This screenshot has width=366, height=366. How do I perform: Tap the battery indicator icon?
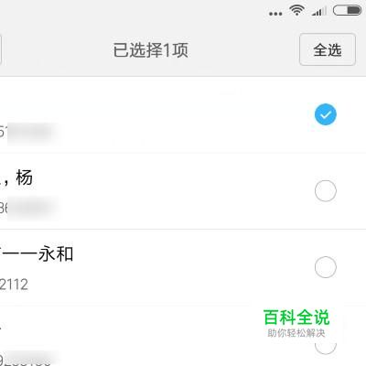(347, 10)
